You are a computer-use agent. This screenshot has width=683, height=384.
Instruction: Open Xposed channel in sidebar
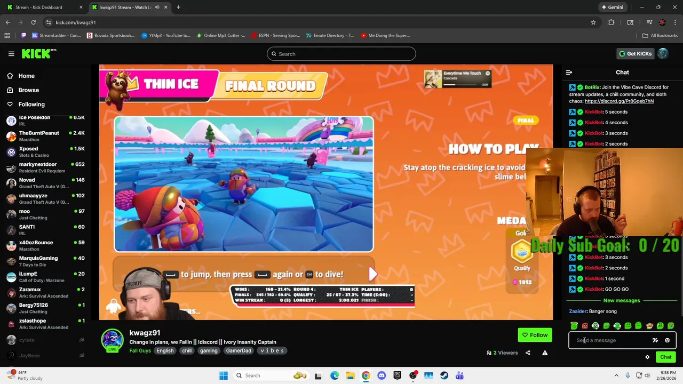click(45, 152)
